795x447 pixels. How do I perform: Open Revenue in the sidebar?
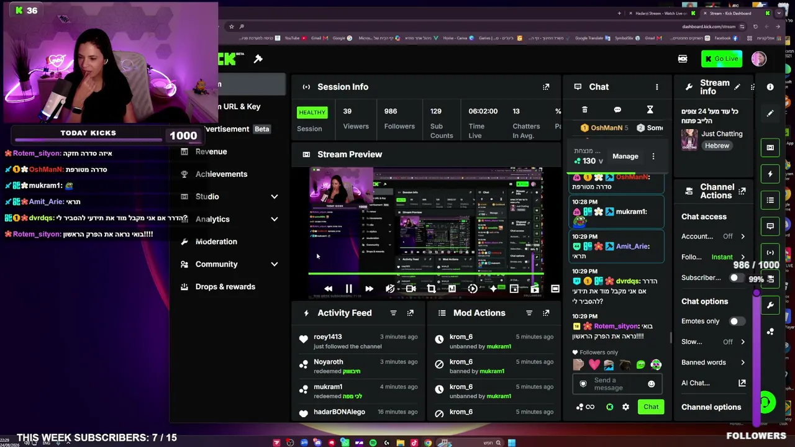(211, 151)
